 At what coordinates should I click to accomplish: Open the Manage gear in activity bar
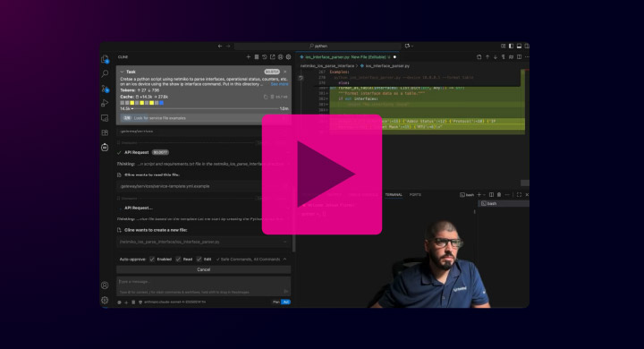(105, 300)
